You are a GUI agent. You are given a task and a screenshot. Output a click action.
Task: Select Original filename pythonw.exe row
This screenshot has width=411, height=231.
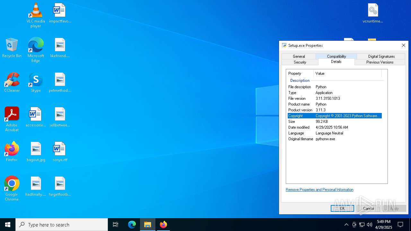335,139
